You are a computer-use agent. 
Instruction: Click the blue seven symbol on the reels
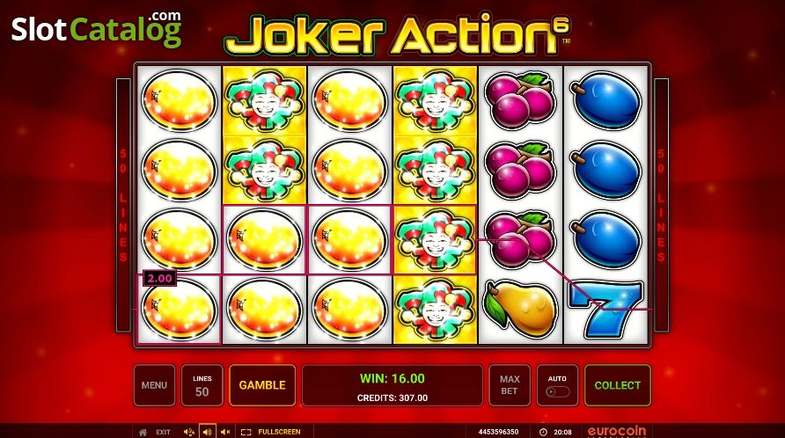point(605,309)
